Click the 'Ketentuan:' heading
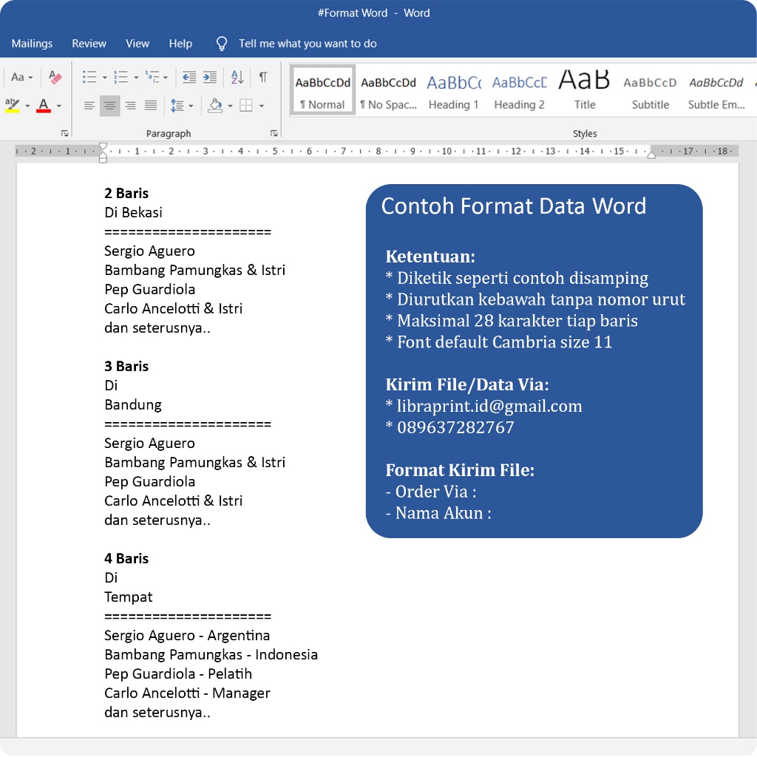The height and width of the screenshot is (757, 757). point(430,257)
